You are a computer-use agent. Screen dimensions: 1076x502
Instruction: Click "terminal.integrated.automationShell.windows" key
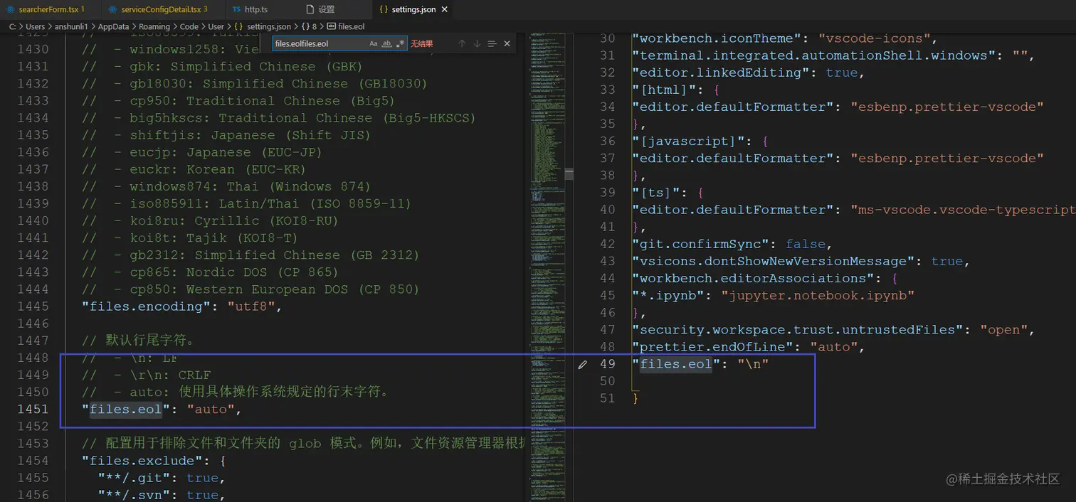click(813, 55)
